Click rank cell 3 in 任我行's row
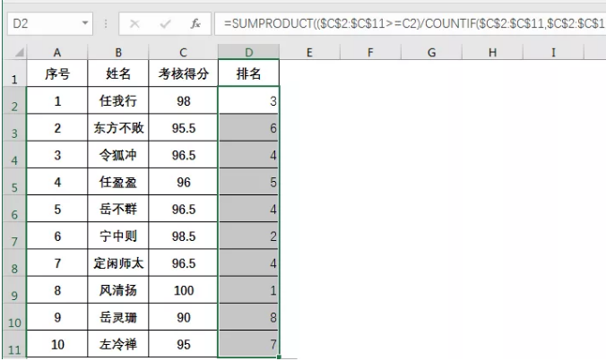606x361 pixels. click(x=248, y=100)
